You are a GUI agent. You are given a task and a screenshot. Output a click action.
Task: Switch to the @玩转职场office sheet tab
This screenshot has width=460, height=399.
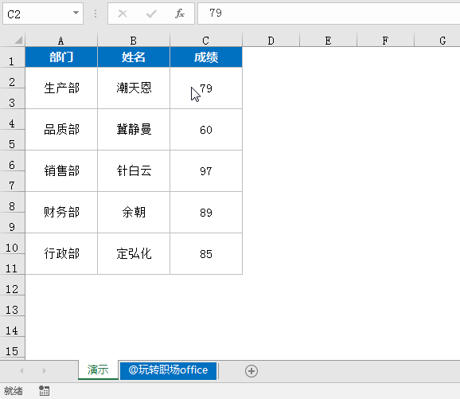(x=168, y=370)
